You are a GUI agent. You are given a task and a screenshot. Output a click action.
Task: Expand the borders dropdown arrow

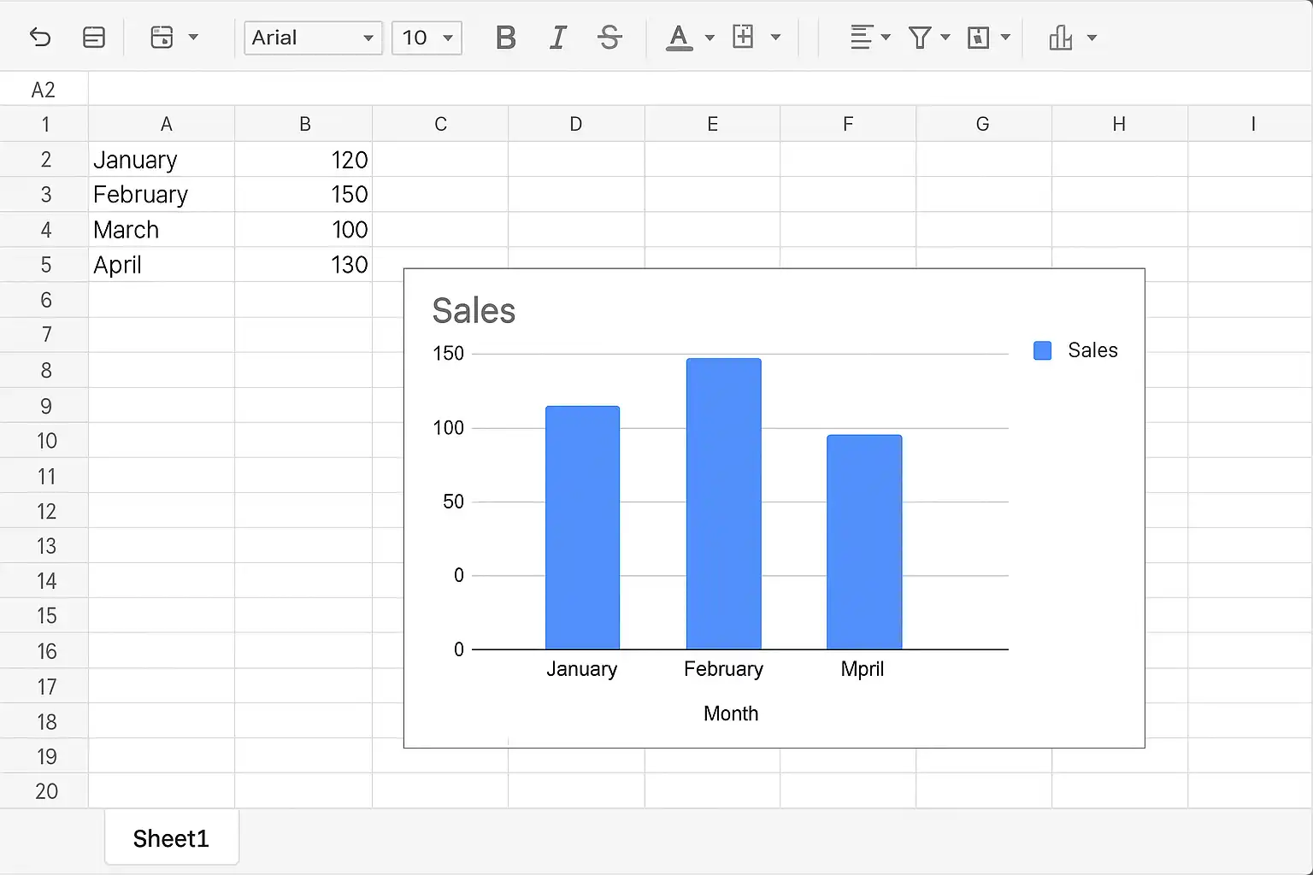point(775,38)
